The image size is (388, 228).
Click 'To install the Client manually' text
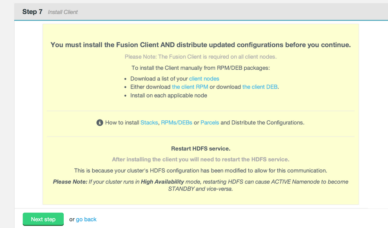[201, 68]
